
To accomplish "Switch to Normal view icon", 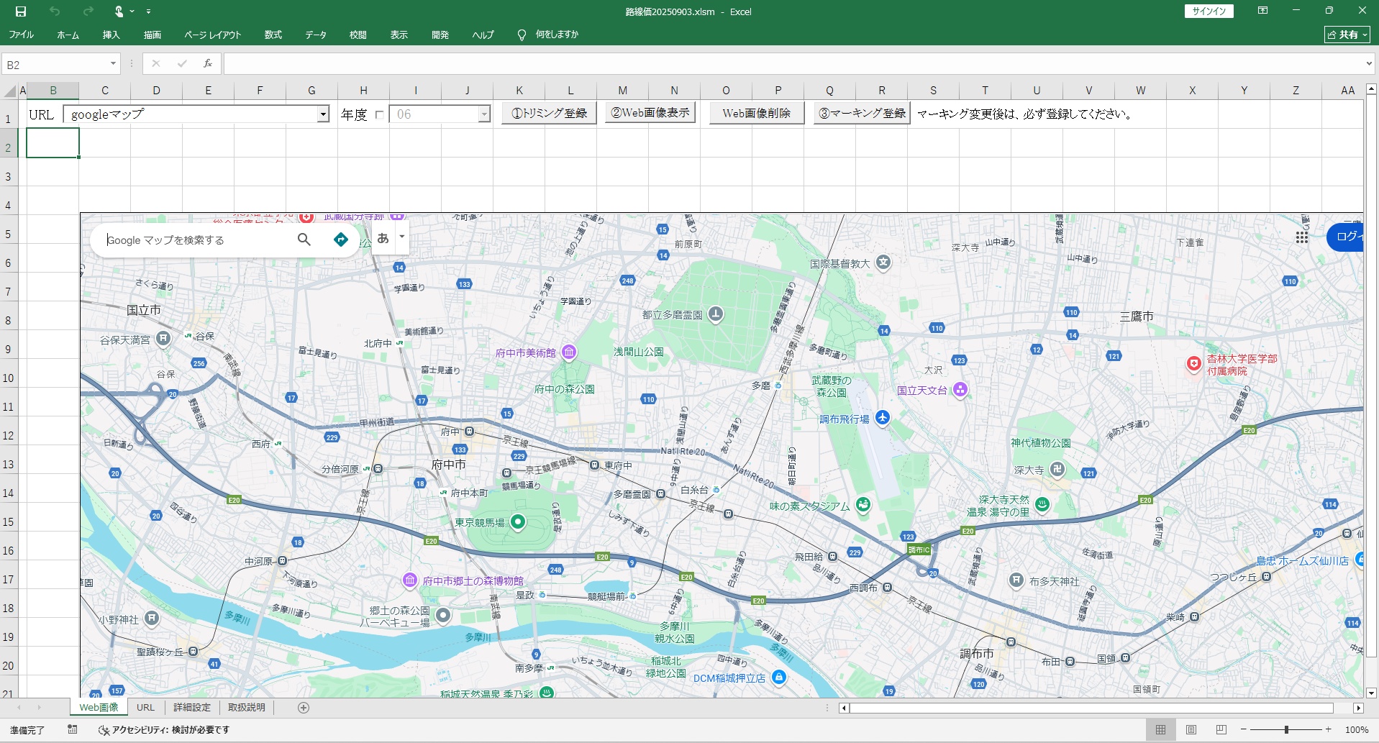I will pos(1160,729).
